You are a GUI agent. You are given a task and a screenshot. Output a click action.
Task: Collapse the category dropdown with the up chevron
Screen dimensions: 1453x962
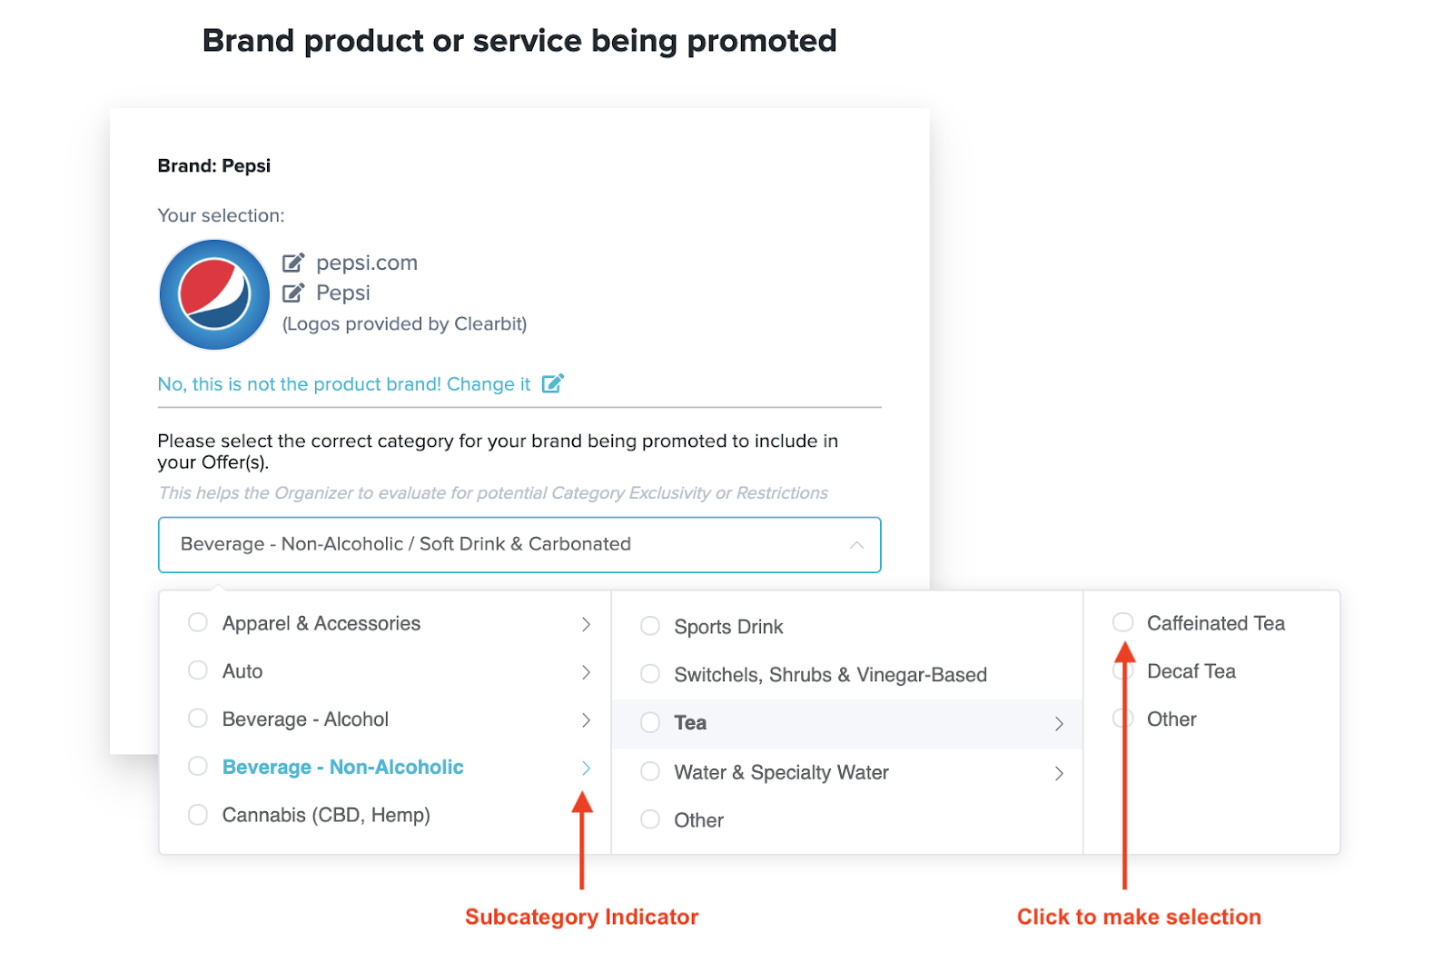[856, 545]
